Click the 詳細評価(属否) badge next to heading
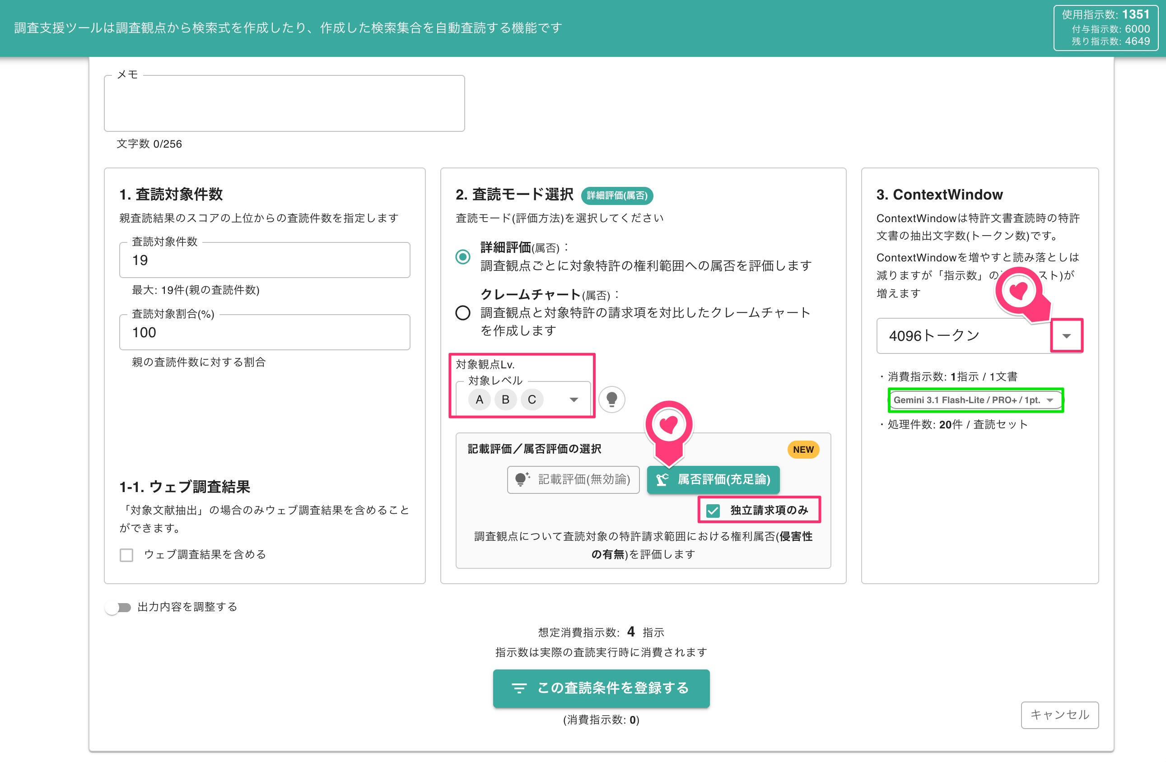Viewport: 1166px width, 762px height. click(x=617, y=195)
